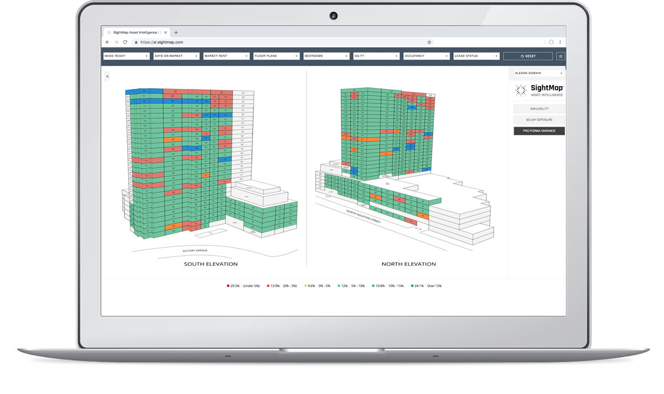Expand the Days on Market dropdown
Viewport: 664px width, 394px height.
[176, 56]
